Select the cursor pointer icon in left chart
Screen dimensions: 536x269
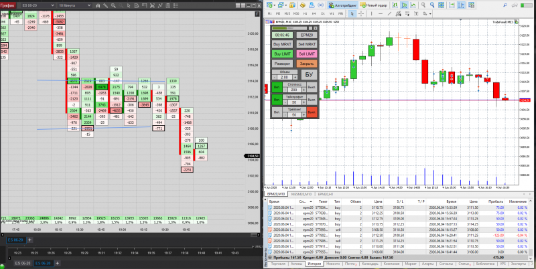point(129,5)
